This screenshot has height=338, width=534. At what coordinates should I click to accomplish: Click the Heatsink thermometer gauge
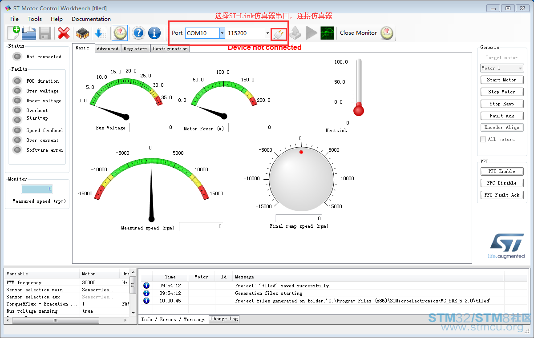(359, 87)
